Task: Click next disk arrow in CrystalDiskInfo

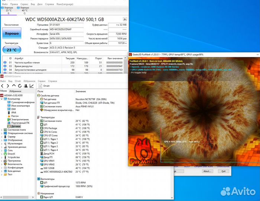Action: pos(125,19)
